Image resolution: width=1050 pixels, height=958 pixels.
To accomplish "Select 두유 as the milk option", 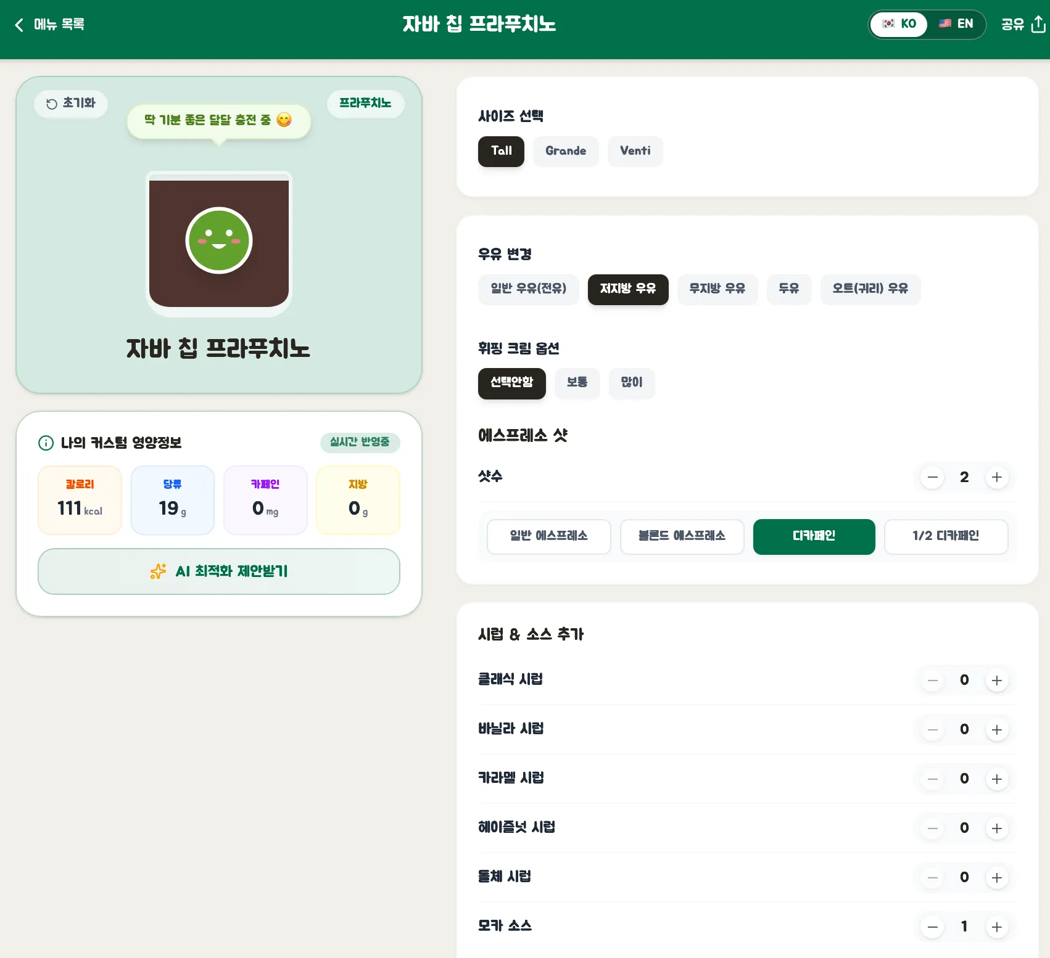I will [x=789, y=289].
